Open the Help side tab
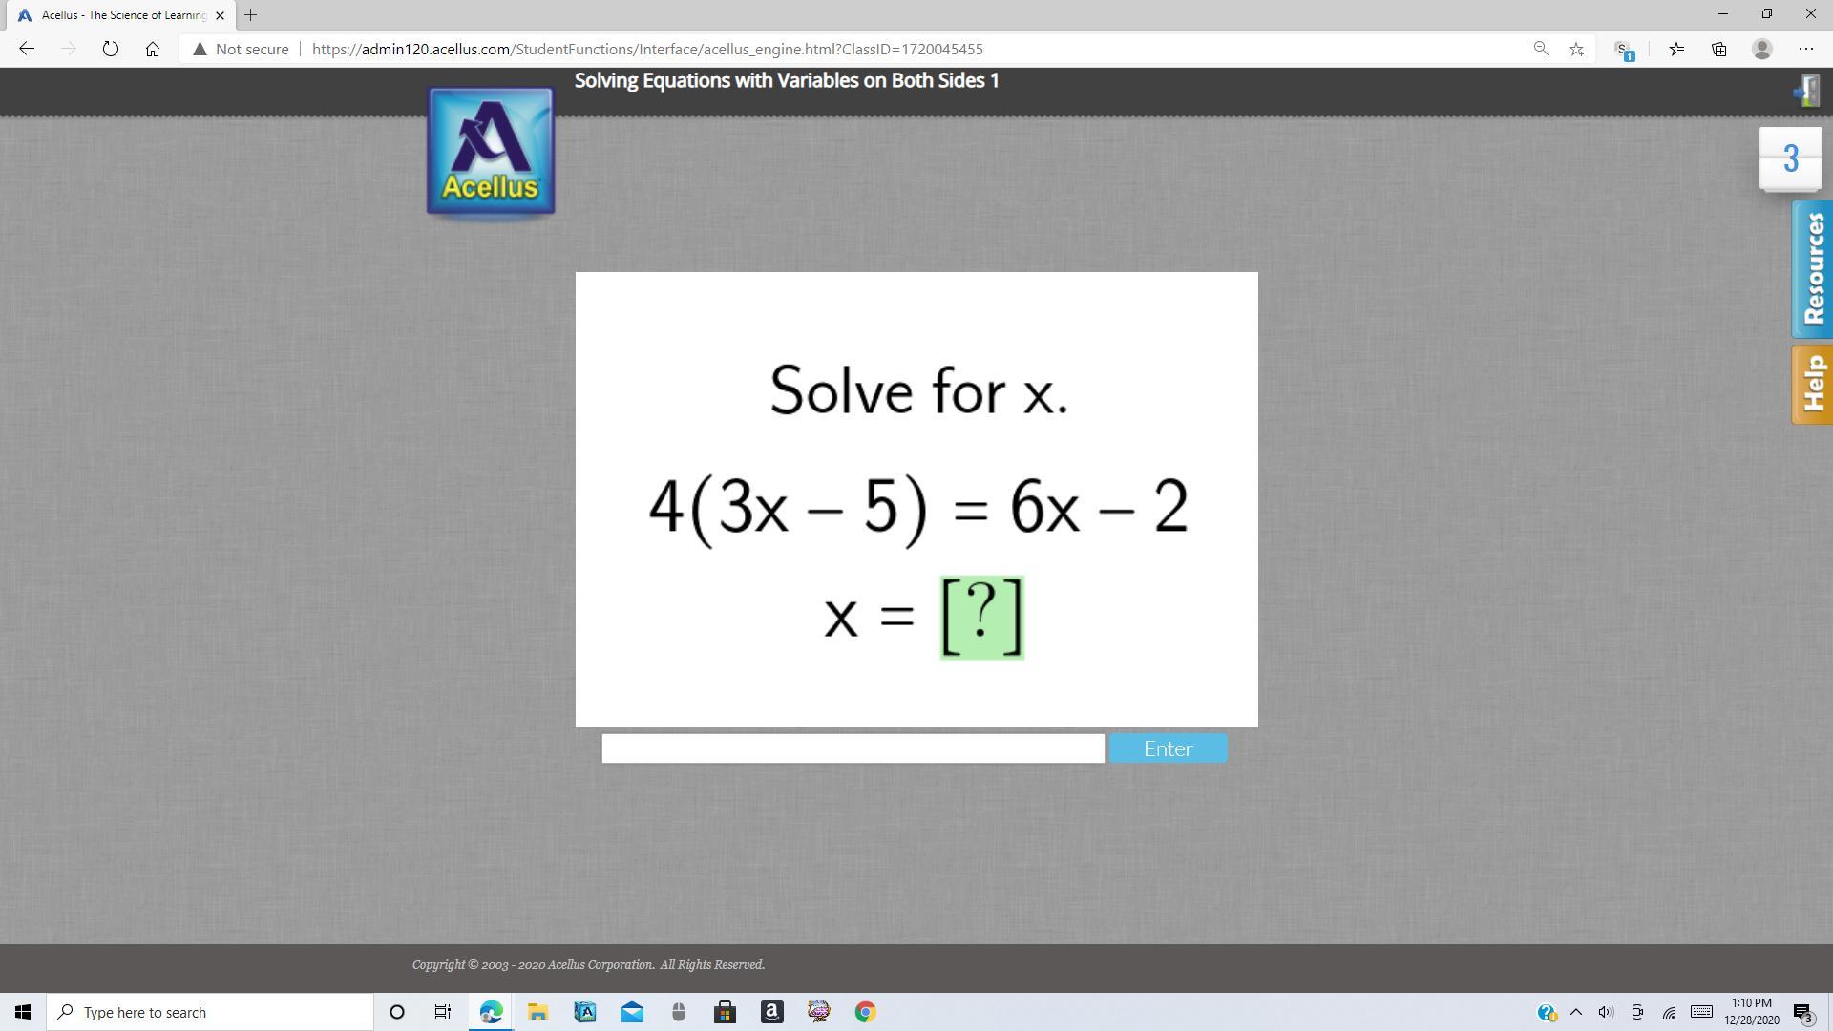This screenshot has width=1833, height=1031. click(1812, 384)
